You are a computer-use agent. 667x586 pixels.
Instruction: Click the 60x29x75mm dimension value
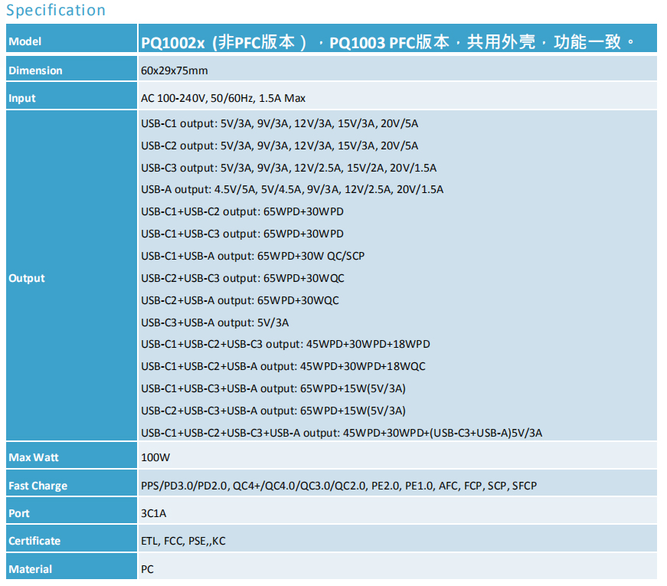click(x=175, y=70)
